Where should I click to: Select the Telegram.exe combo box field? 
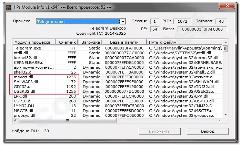click(81, 21)
